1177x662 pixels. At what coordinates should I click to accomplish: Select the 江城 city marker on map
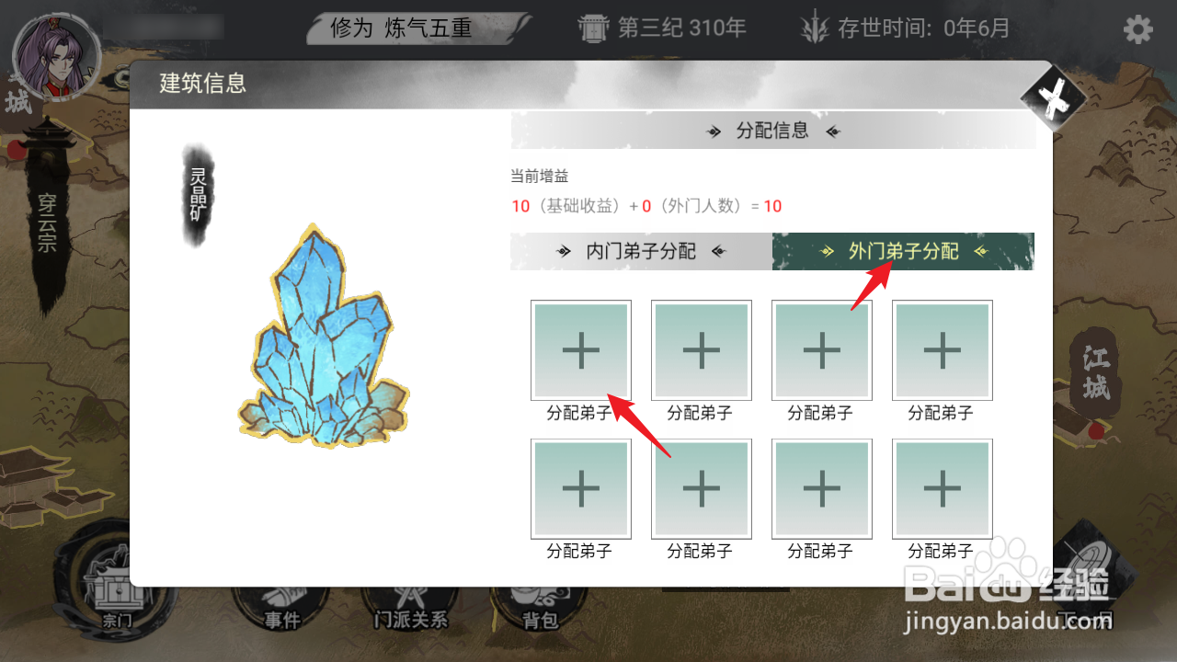pyautogui.click(x=1096, y=374)
